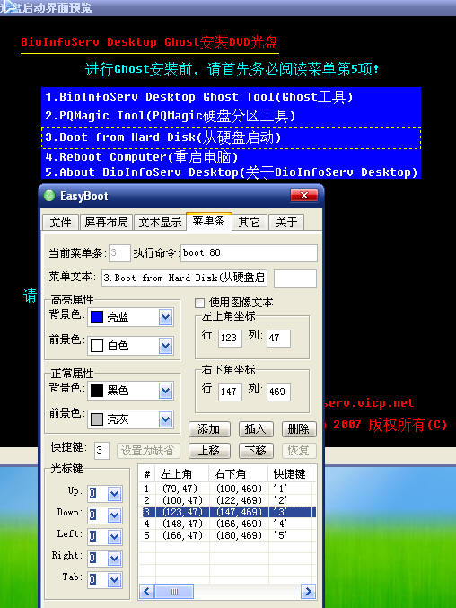This screenshot has height=608, width=456.
Task: Open the 关于 tab
Action: (286, 222)
